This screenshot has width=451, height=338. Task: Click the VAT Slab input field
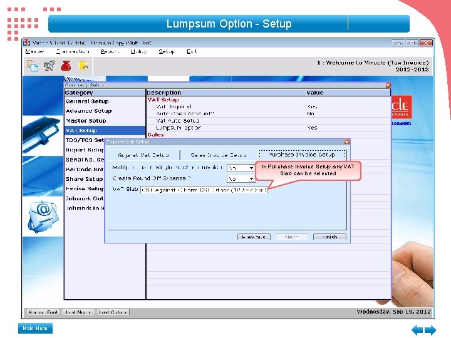204,190
